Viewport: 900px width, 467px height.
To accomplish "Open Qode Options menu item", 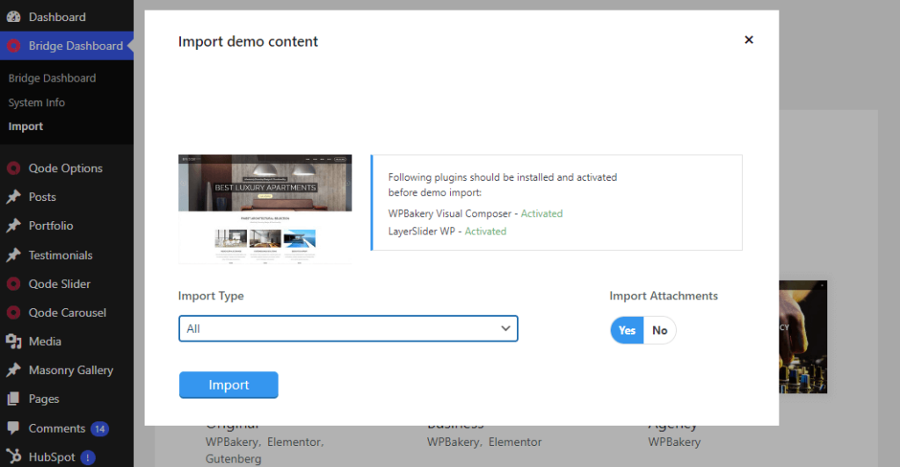I will [67, 169].
